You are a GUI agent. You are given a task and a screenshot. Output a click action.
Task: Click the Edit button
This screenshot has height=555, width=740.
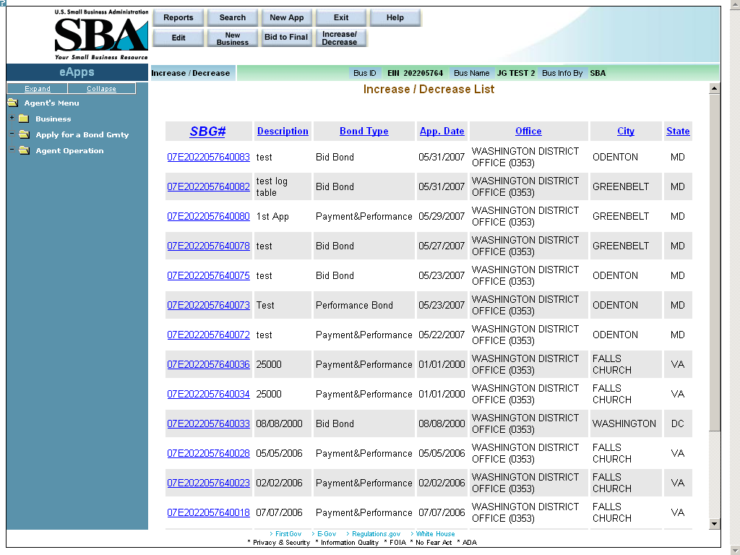(x=178, y=38)
